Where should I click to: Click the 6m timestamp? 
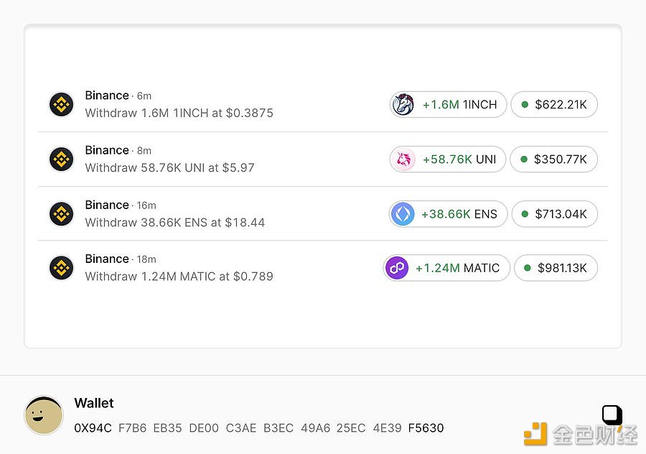[x=144, y=96]
